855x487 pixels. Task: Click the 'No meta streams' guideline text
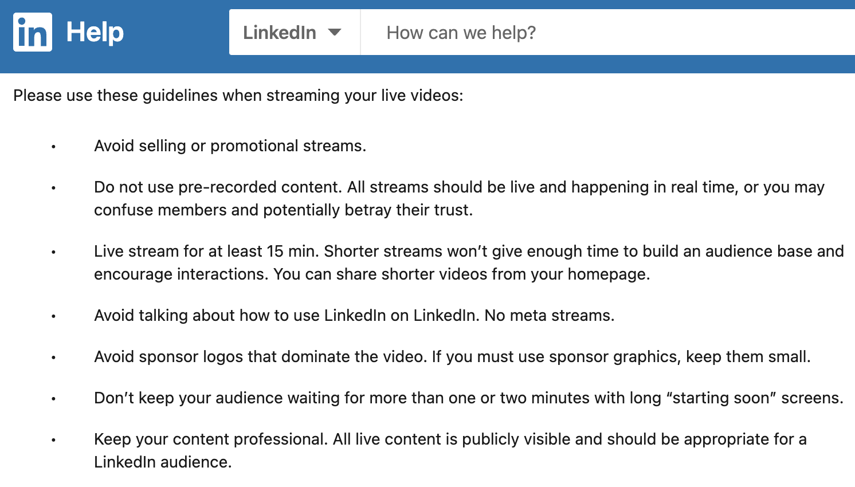click(354, 315)
